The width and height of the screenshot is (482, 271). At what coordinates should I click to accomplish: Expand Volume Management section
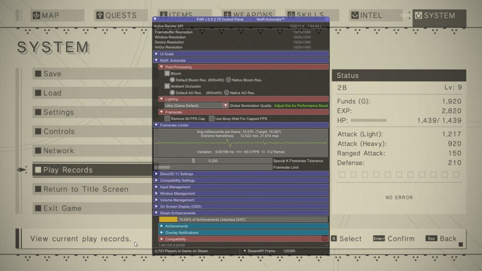point(241,200)
